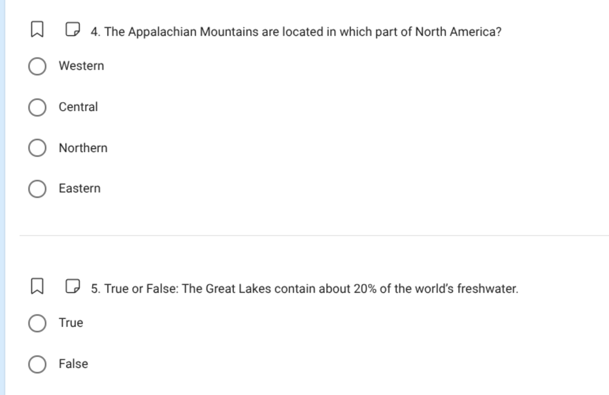Choose False for the Great Lakes question
Viewport: 609px width, 395px height.
tap(37, 363)
